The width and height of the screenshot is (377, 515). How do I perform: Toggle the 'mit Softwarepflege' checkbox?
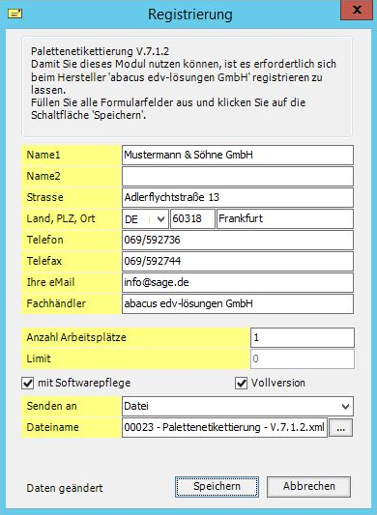click(28, 383)
